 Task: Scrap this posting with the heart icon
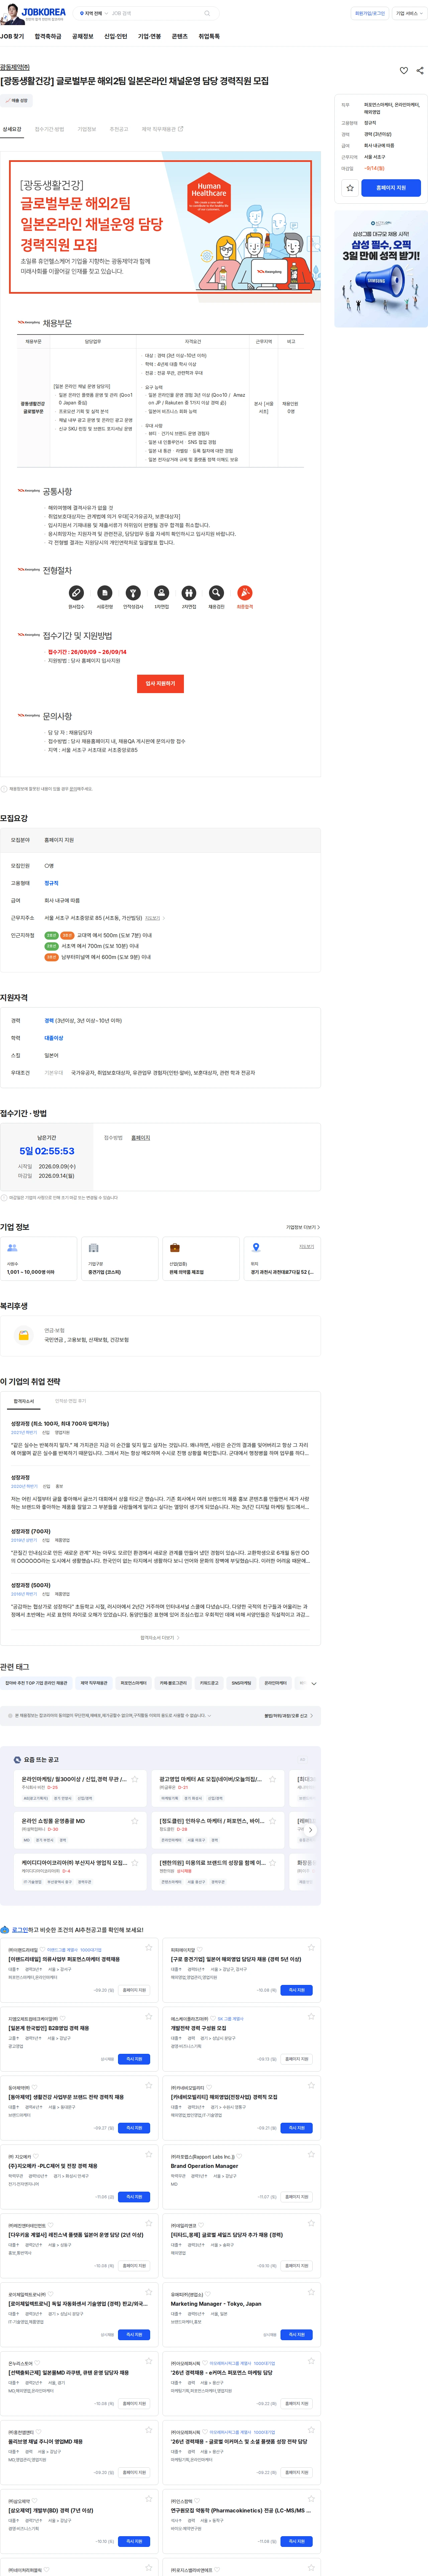[x=404, y=71]
